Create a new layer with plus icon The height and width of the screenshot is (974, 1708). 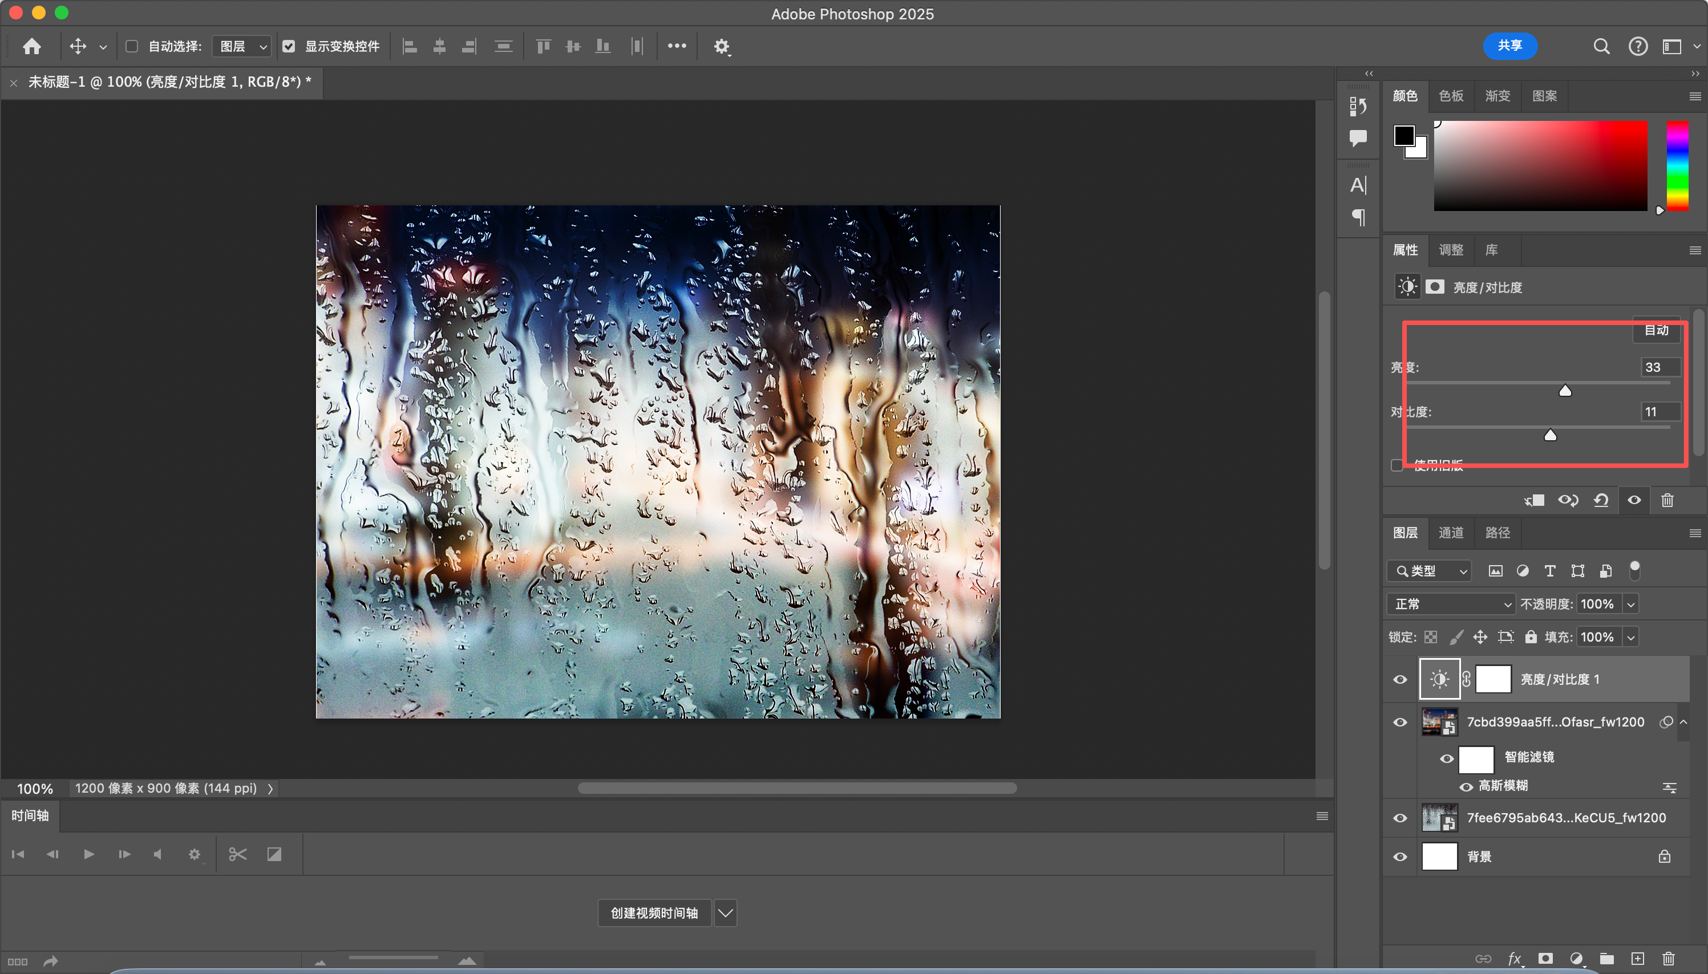point(1638,959)
